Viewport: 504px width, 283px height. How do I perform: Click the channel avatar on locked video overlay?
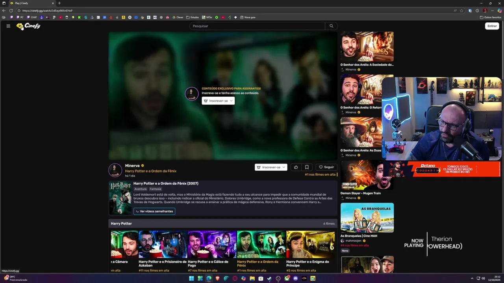(192, 94)
